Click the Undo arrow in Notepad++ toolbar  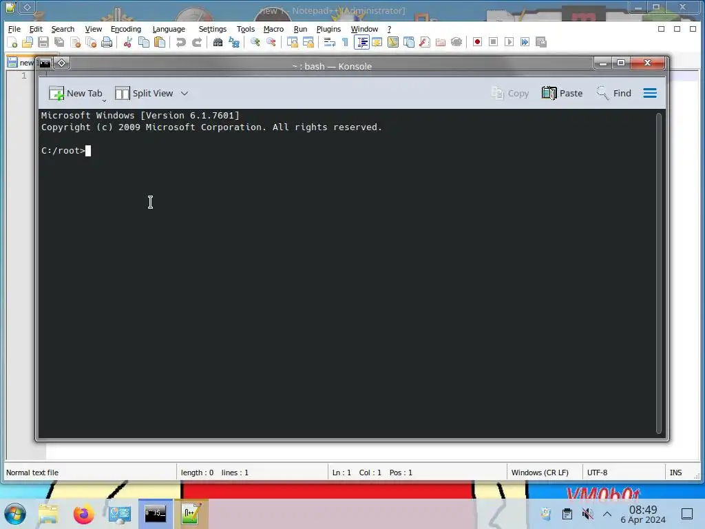point(181,42)
